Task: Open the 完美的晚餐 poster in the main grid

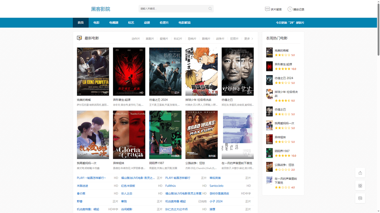Action: [93, 72]
